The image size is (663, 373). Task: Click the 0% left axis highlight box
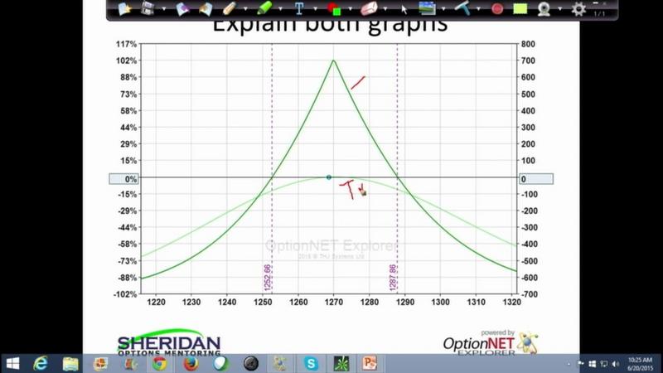(x=123, y=179)
